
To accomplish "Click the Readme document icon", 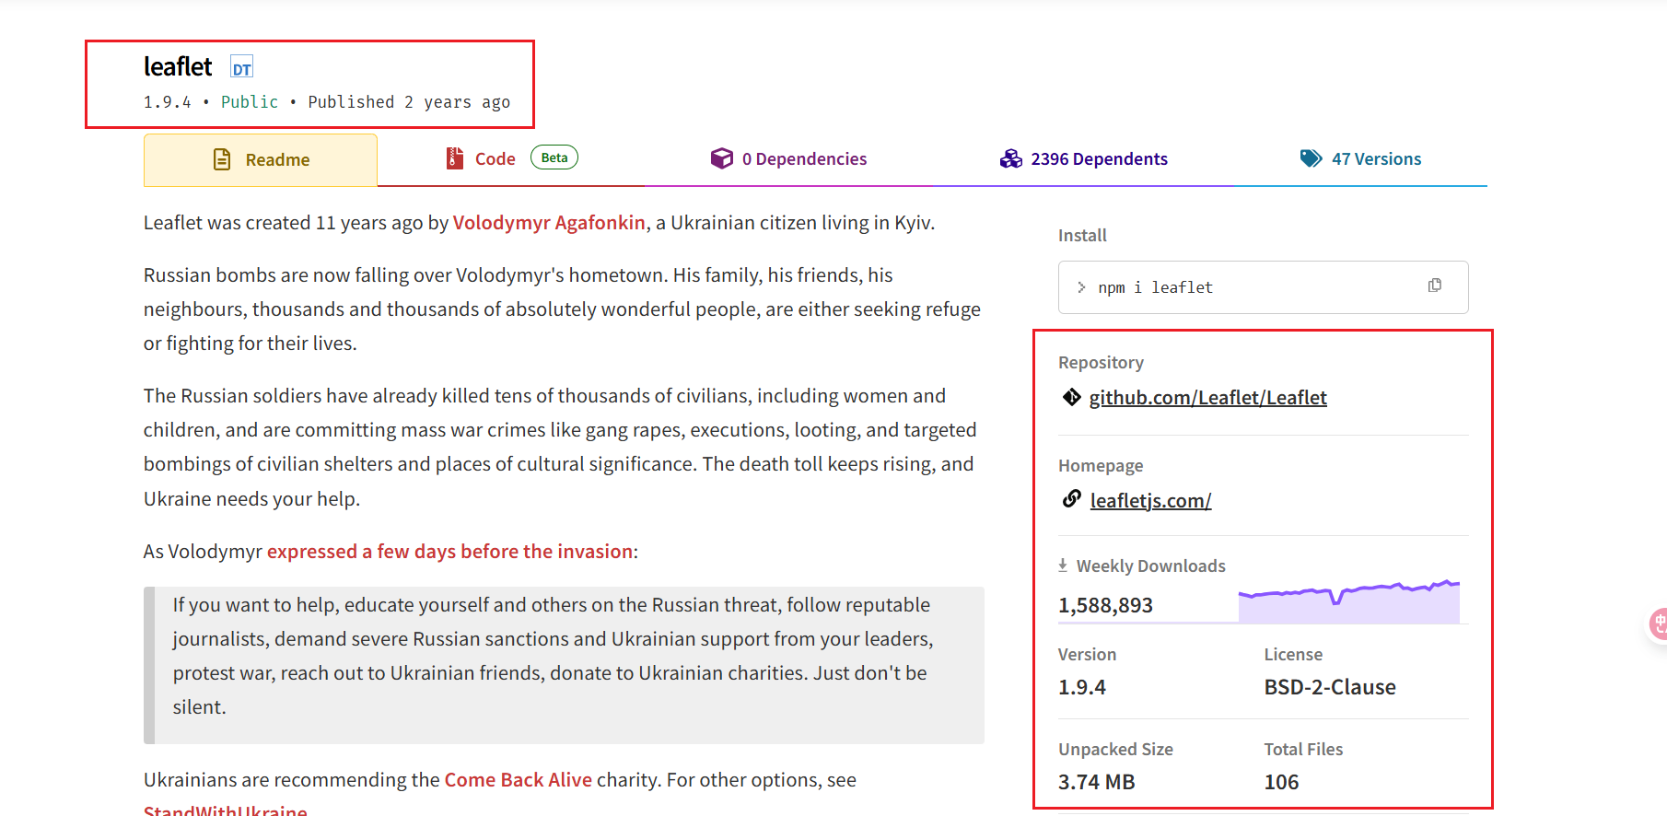I will point(222,159).
